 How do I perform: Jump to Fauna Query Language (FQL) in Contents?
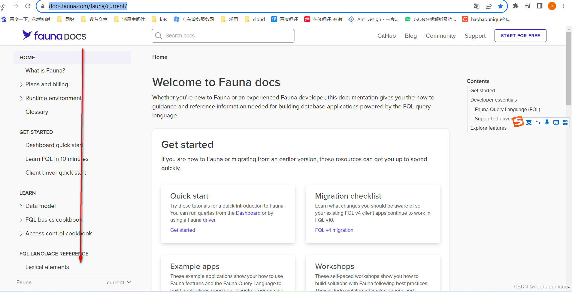tap(507, 109)
